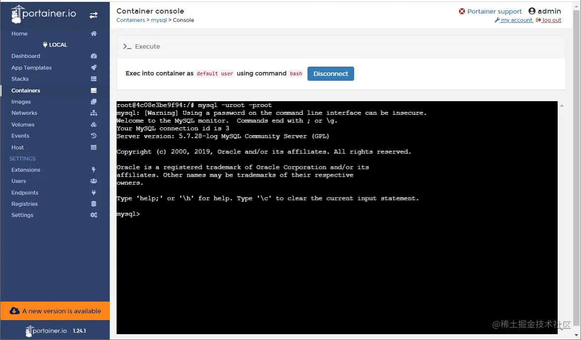
Task: Click the Settings cogs icon
Action: pos(94,215)
